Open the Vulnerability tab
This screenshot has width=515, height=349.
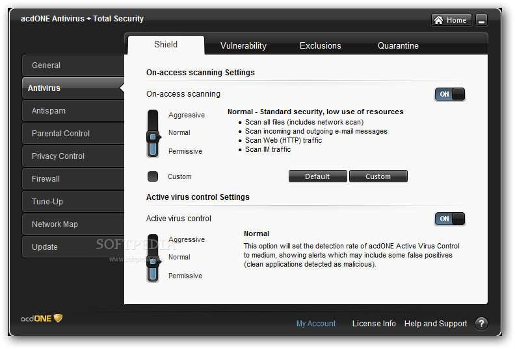coord(243,45)
